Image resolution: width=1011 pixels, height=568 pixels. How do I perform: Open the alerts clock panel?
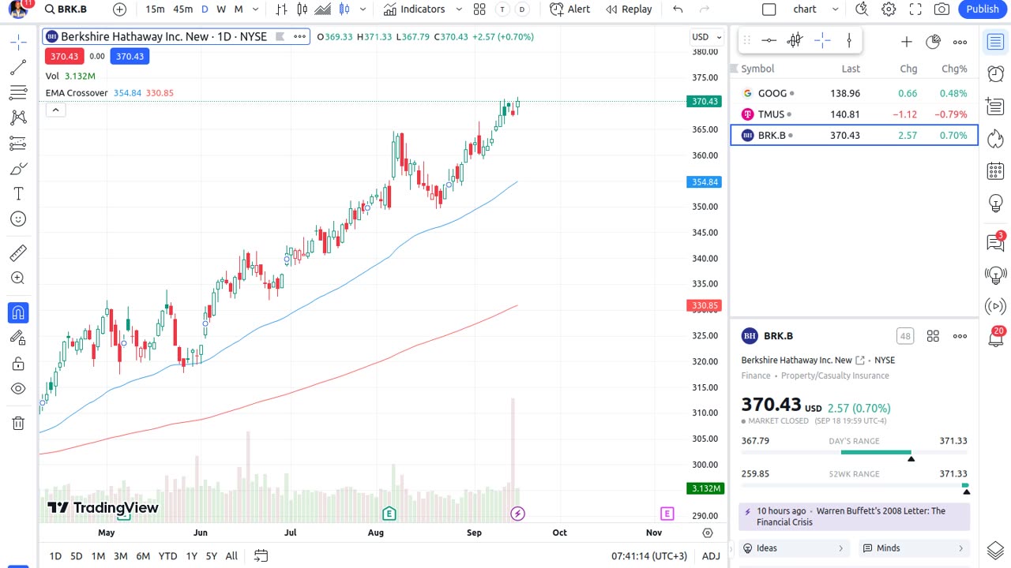(995, 73)
